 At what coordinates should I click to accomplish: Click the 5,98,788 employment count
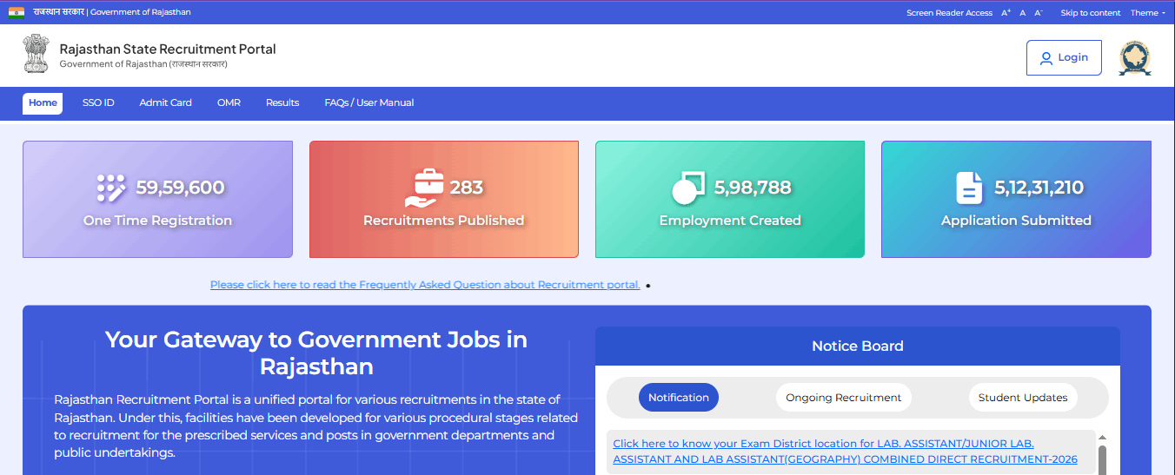[753, 188]
